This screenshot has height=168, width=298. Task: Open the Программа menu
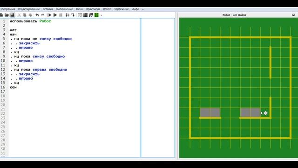(x=7, y=9)
